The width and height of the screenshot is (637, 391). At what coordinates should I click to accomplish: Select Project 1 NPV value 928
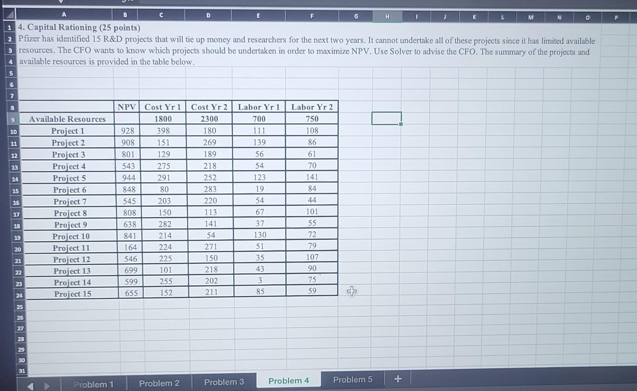point(127,131)
